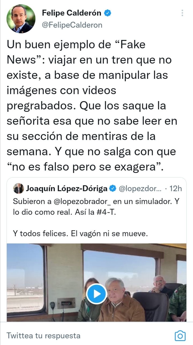The width and height of the screenshot is (193, 345).
Task: Select the line 'Y todos felices' in quote
Action: 80,233
